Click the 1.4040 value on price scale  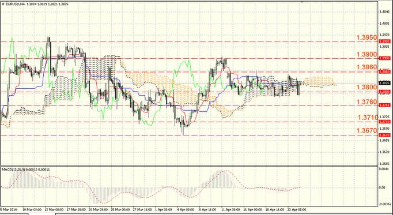384,12
